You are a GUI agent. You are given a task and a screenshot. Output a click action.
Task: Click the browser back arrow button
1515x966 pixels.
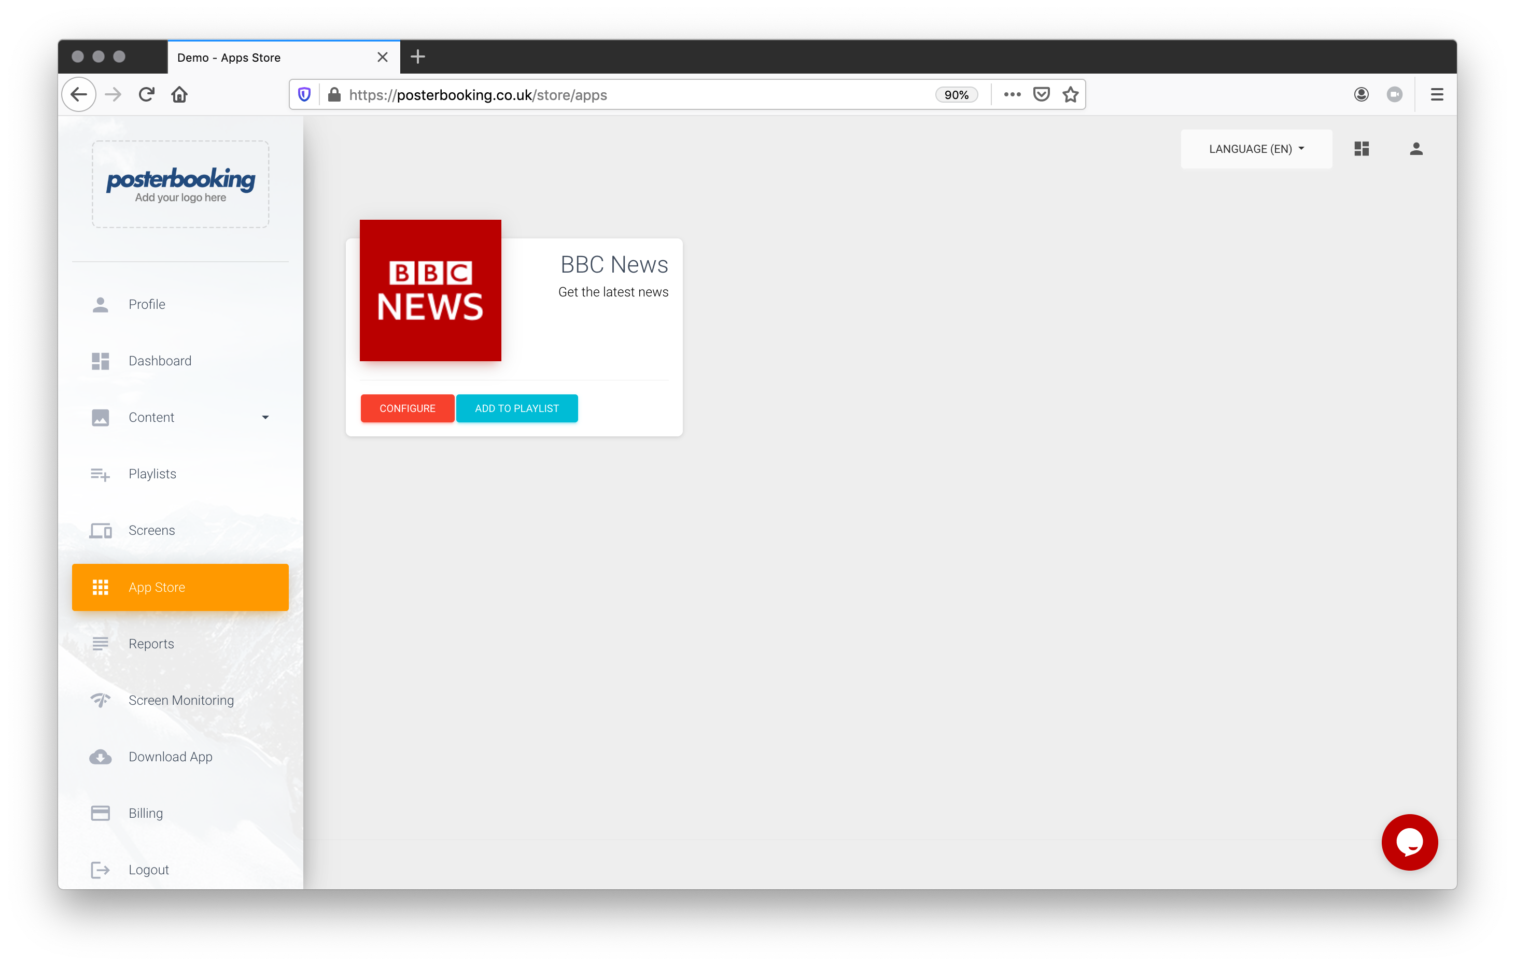click(x=79, y=94)
